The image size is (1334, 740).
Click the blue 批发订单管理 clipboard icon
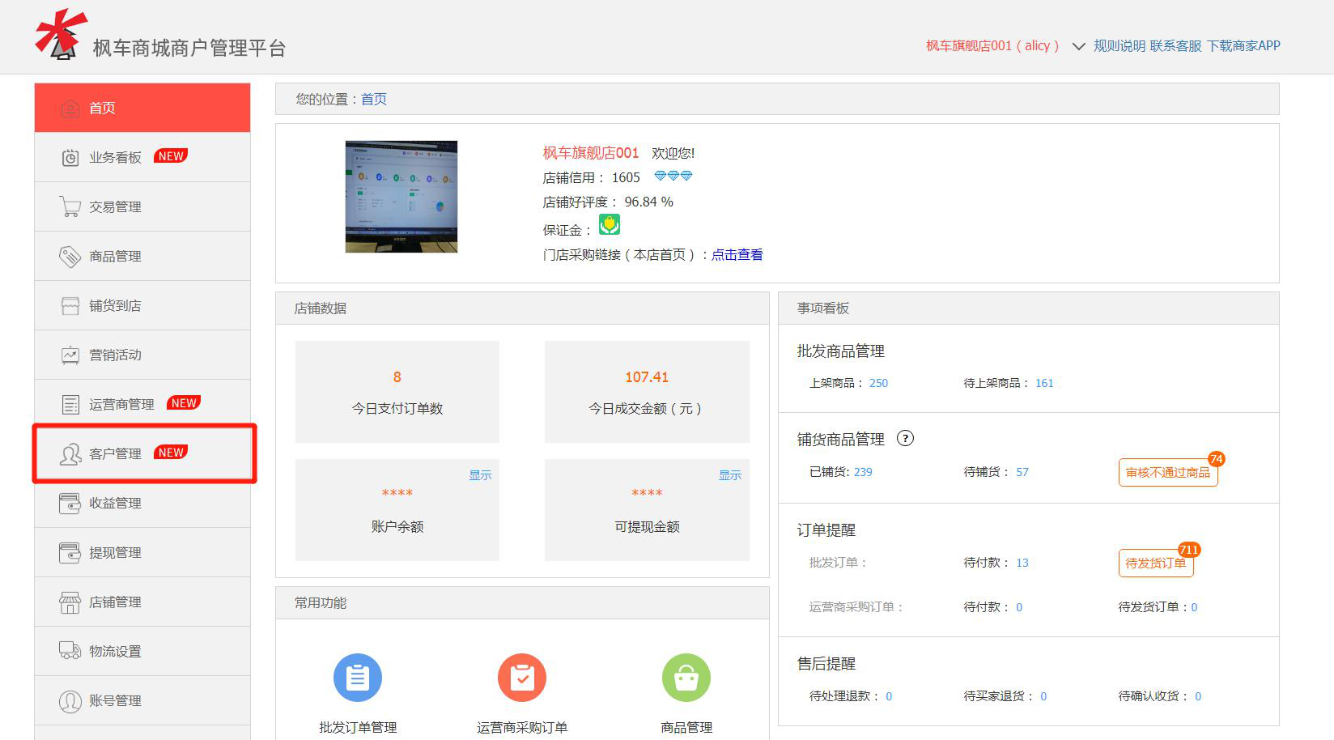357,678
